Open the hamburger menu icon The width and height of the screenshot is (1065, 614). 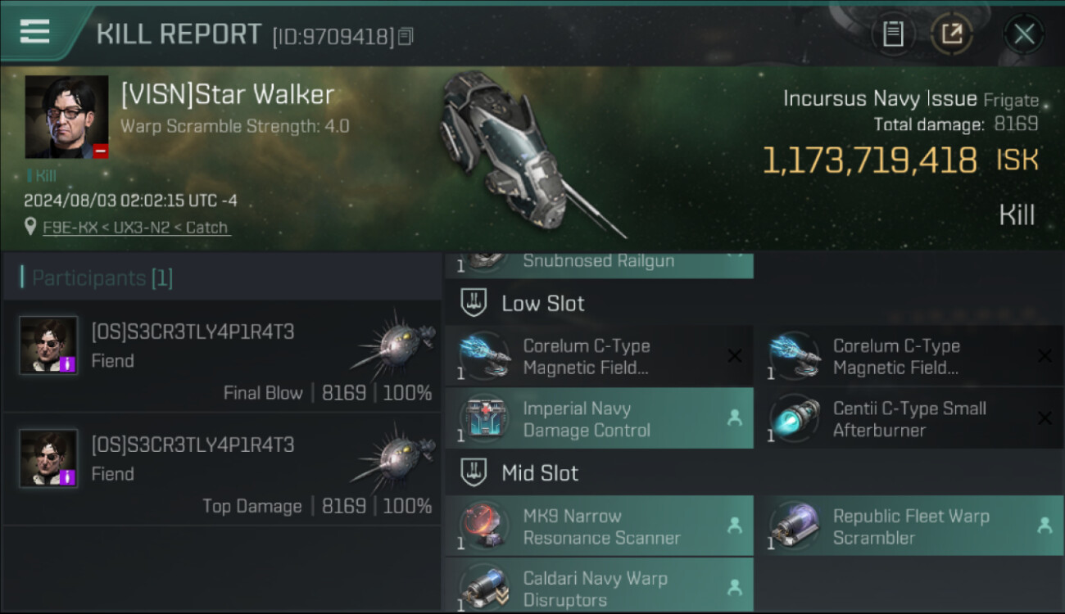tap(34, 31)
